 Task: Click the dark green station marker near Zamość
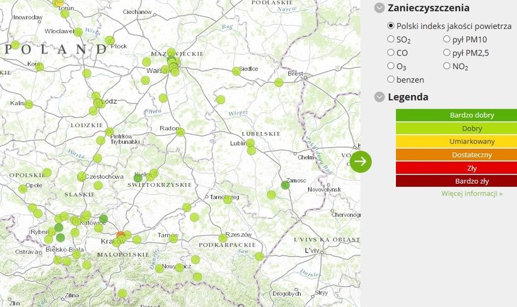[x=285, y=184]
